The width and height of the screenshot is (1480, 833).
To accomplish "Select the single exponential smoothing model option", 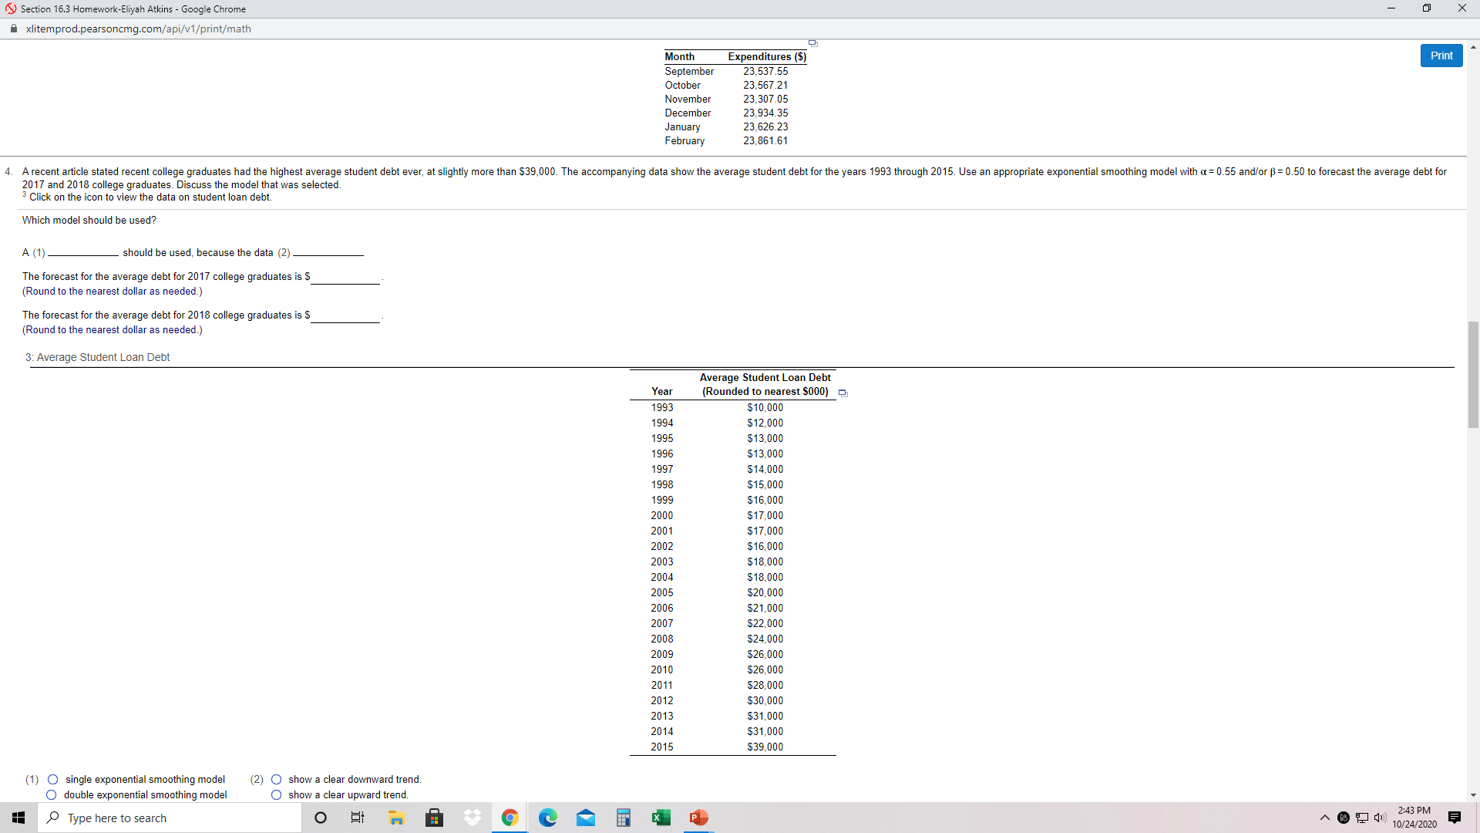I will 52,779.
